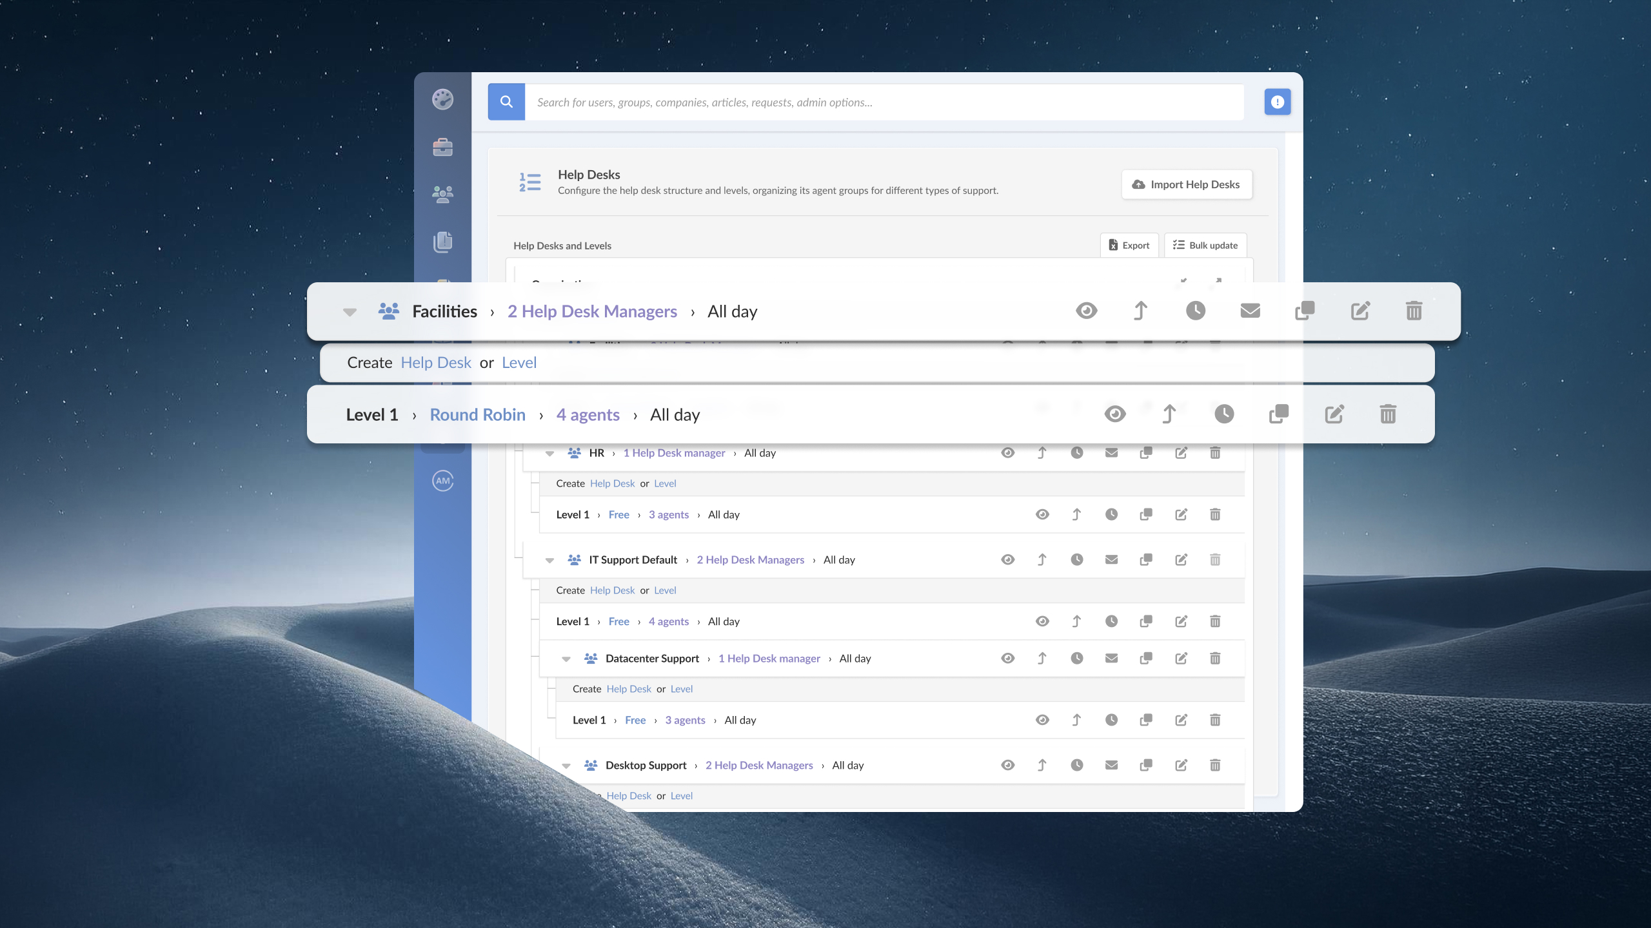The width and height of the screenshot is (1651, 928).
Task: Click Import Help Desks button
Action: [1187, 184]
